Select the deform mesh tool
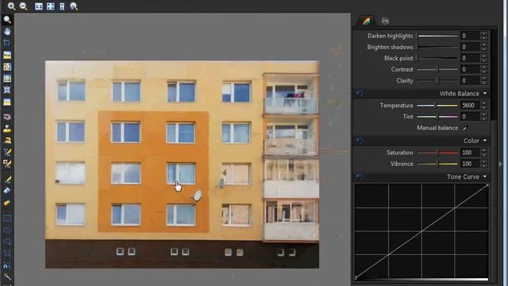This screenshot has height=286, width=508. 7,90
